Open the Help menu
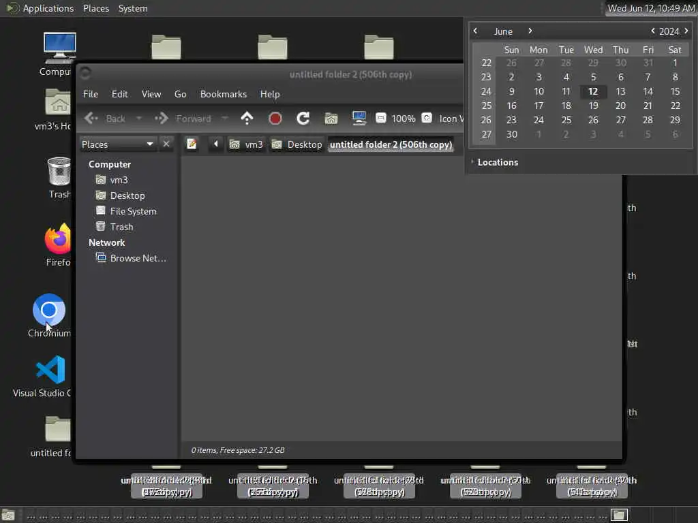 click(x=270, y=94)
